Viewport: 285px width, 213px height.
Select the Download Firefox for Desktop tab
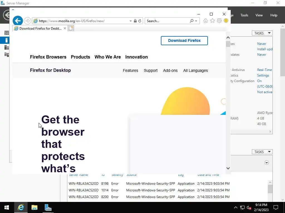(x=40, y=29)
